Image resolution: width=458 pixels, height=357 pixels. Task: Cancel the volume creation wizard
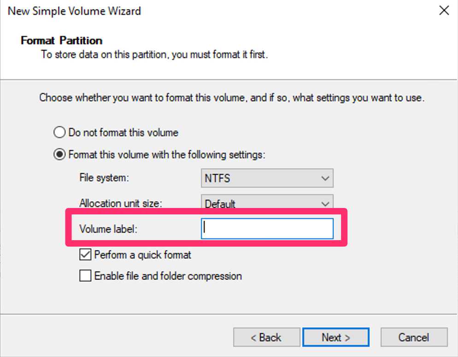(414, 337)
